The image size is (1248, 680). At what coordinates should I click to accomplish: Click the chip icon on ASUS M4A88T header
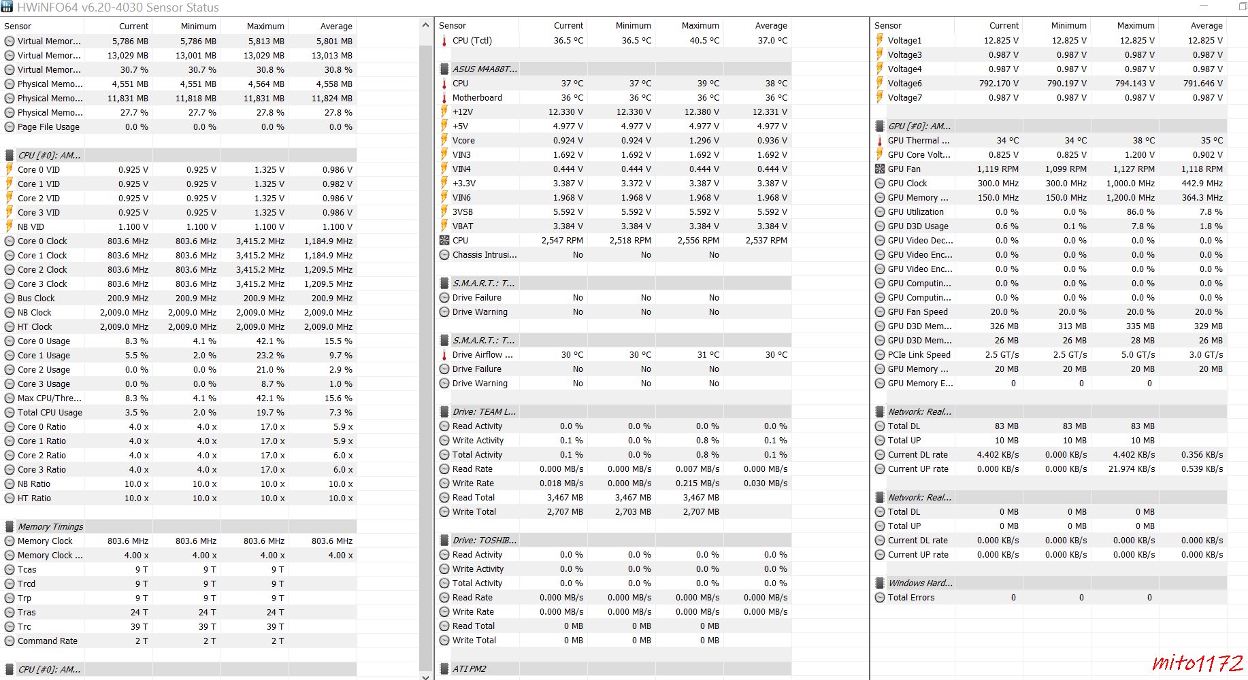point(444,69)
